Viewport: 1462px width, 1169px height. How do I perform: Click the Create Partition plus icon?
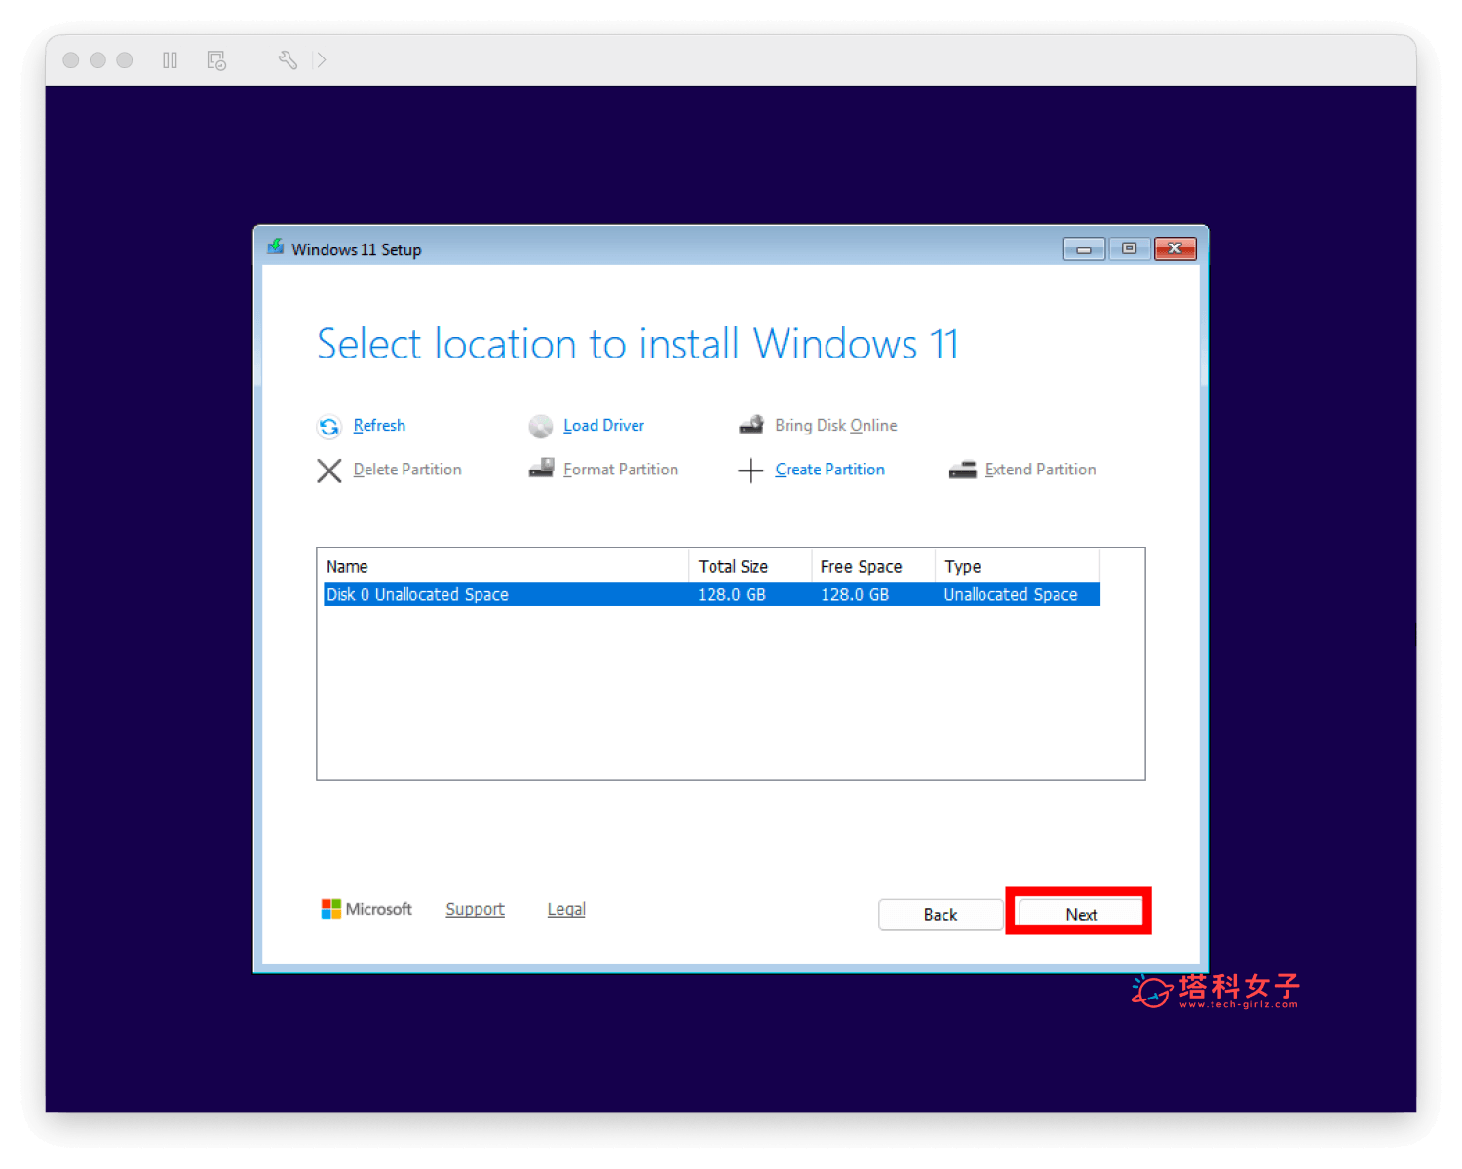click(750, 471)
